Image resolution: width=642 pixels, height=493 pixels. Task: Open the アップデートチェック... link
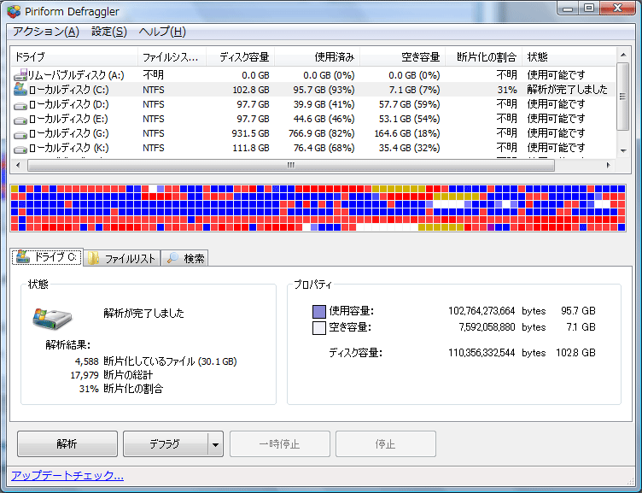[67, 475]
